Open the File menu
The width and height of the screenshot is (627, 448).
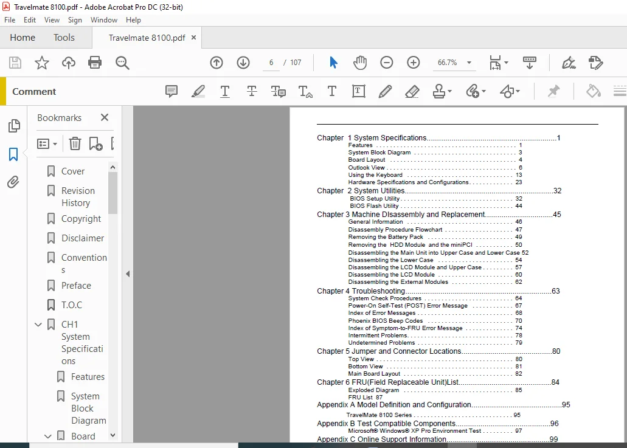(x=10, y=20)
